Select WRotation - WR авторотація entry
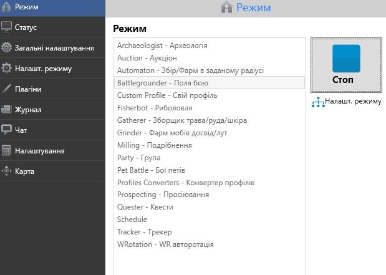Image resolution: width=386 pixels, height=275 pixels. pos(165,244)
